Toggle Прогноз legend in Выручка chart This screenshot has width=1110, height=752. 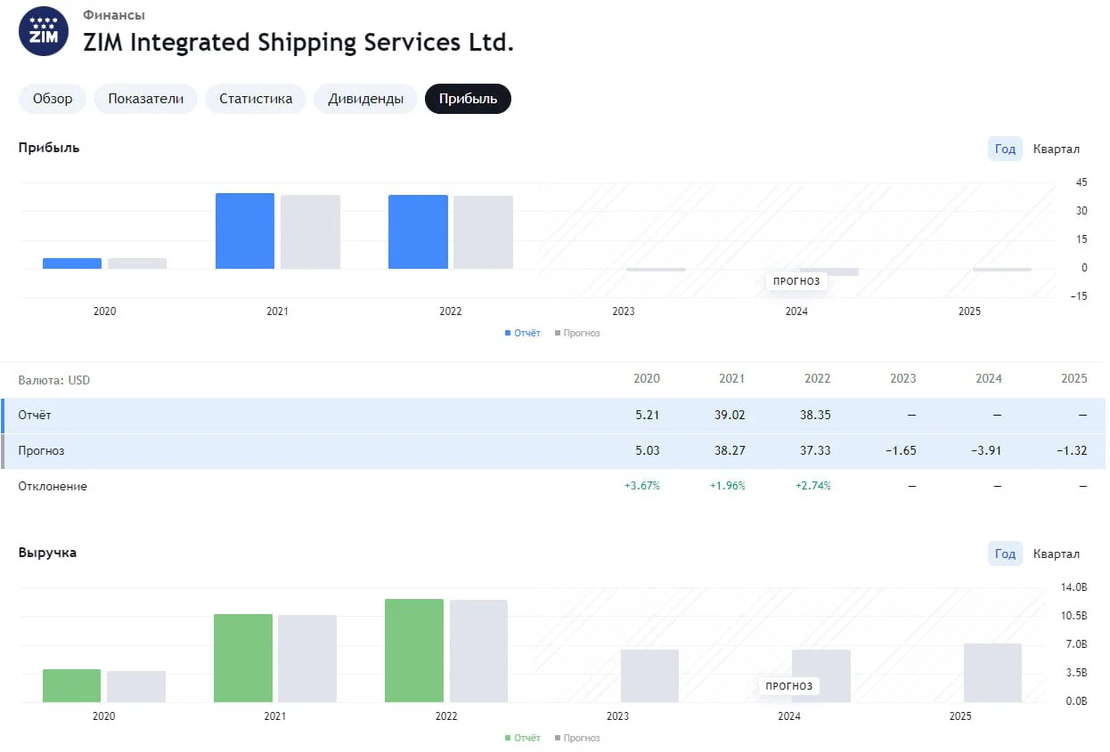point(577,738)
